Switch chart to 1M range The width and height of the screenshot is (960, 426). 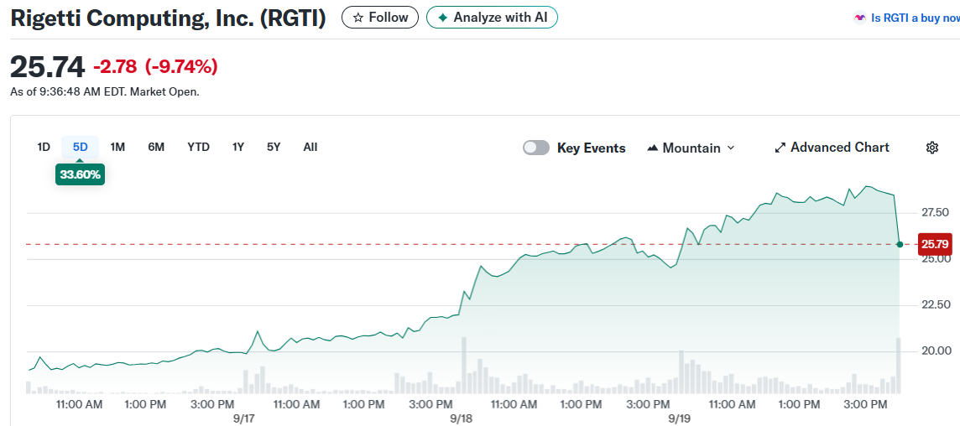117,147
